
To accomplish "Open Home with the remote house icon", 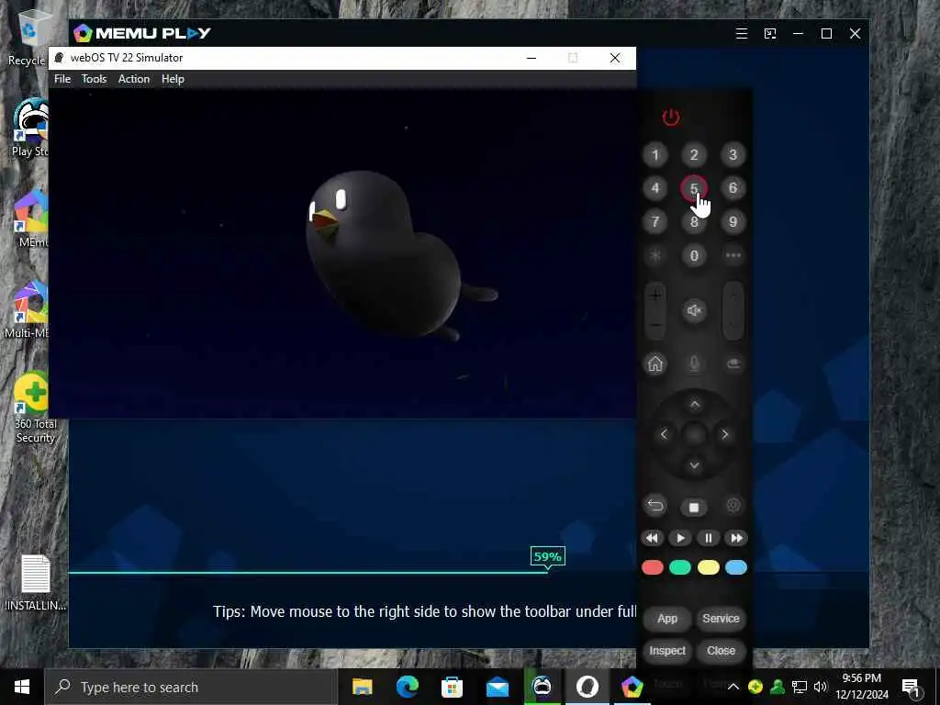I will tap(655, 364).
